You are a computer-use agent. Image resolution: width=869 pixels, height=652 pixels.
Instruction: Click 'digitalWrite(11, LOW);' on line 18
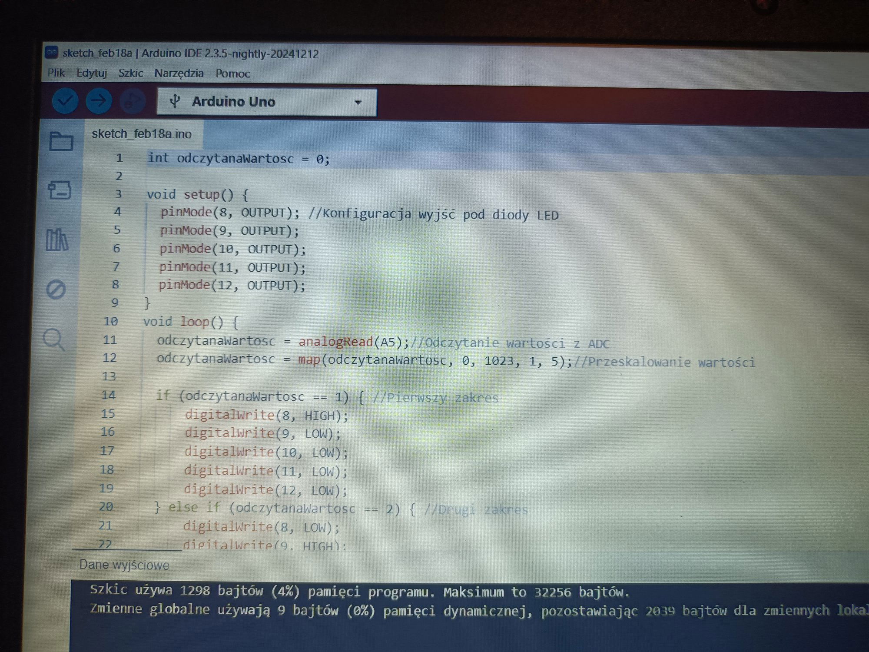click(x=266, y=471)
